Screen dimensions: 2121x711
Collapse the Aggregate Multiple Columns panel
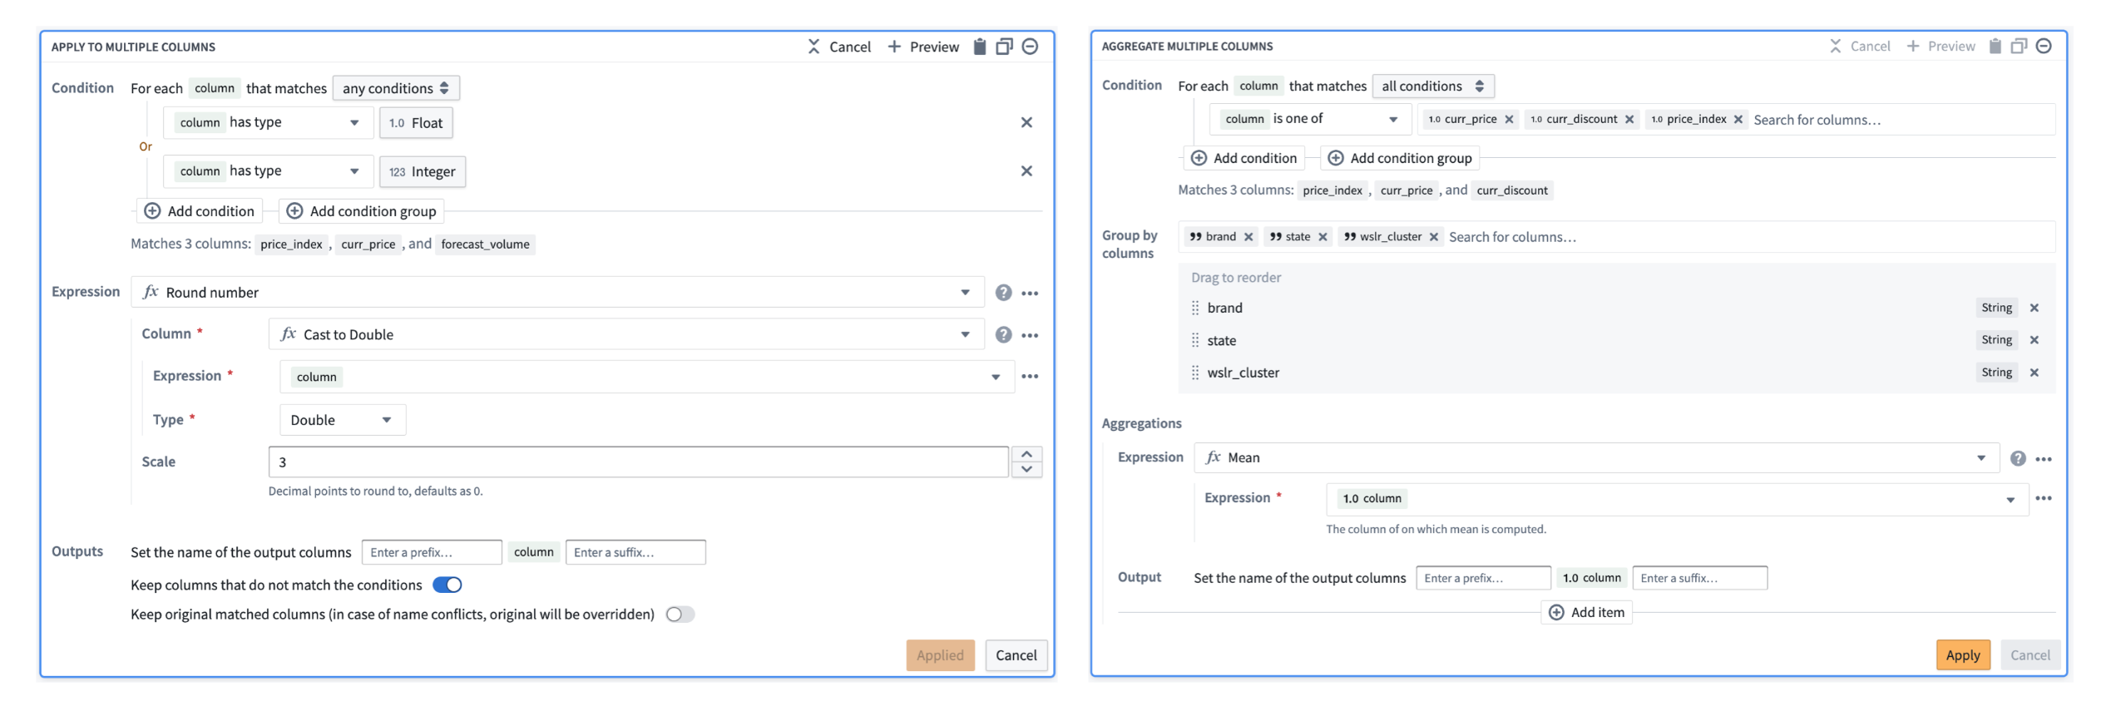pyautogui.click(x=2044, y=46)
